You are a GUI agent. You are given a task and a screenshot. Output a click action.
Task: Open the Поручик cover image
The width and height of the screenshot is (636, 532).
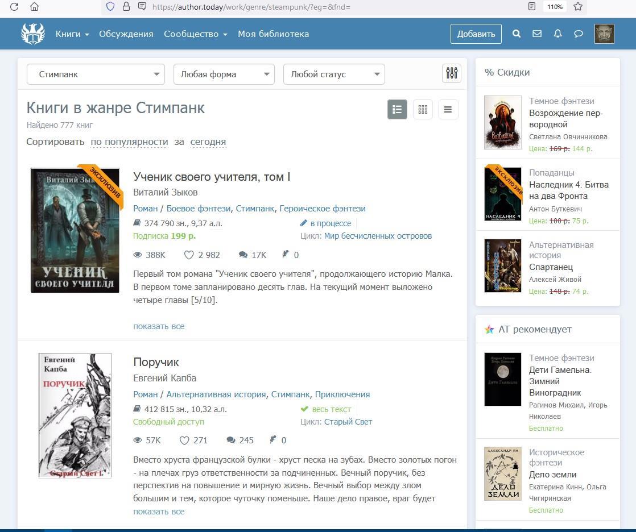click(x=75, y=415)
